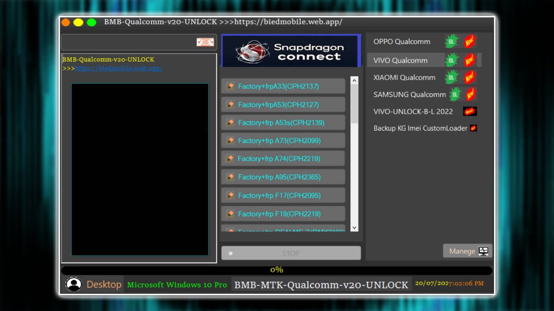Click the eraser icon on Factory+frpA33(CPH2137)
Viewport: 554px width, 311px height.
pyautogui.click(x=231, y=86)
